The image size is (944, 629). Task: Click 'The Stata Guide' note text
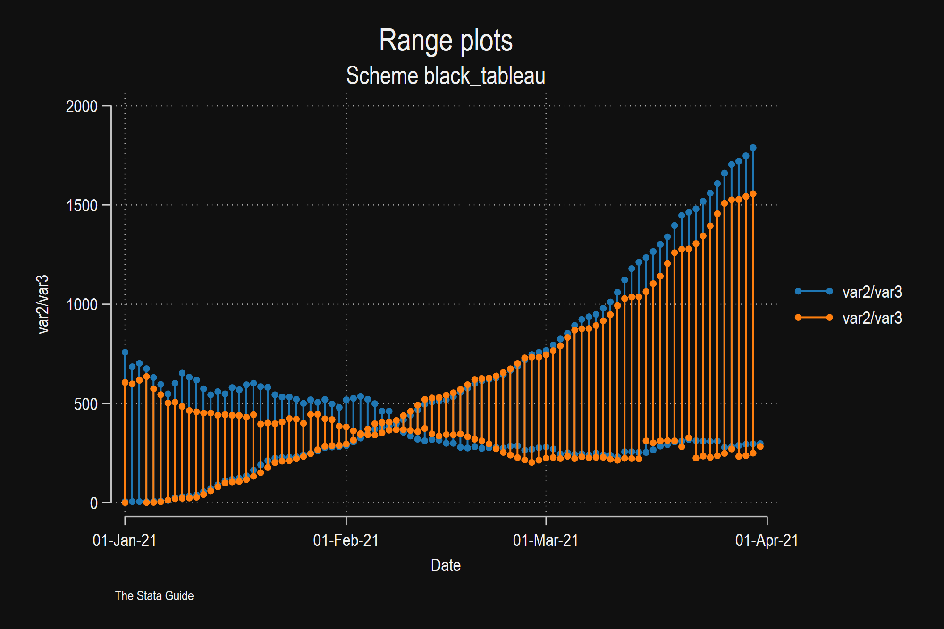[154, 596]
